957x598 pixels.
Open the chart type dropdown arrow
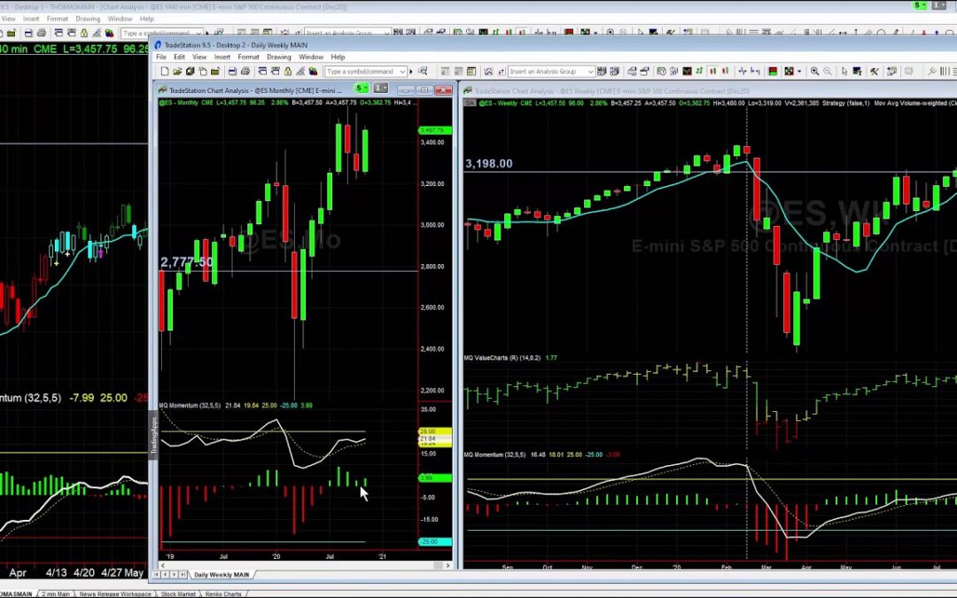(x=799, y=72)
